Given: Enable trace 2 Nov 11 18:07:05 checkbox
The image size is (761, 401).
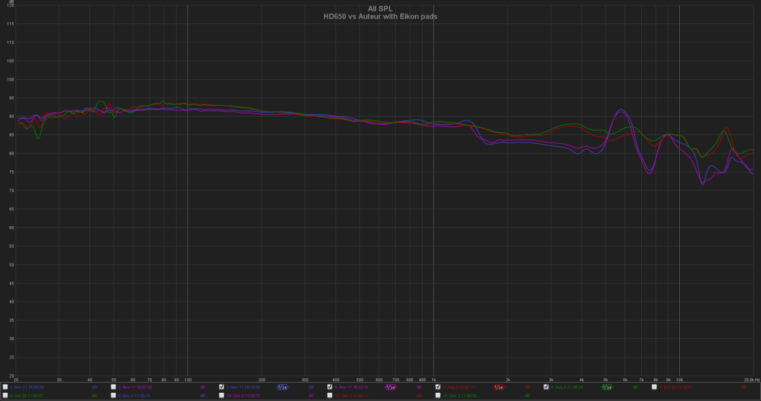Looking at the screenshot, I should [114, 386].
